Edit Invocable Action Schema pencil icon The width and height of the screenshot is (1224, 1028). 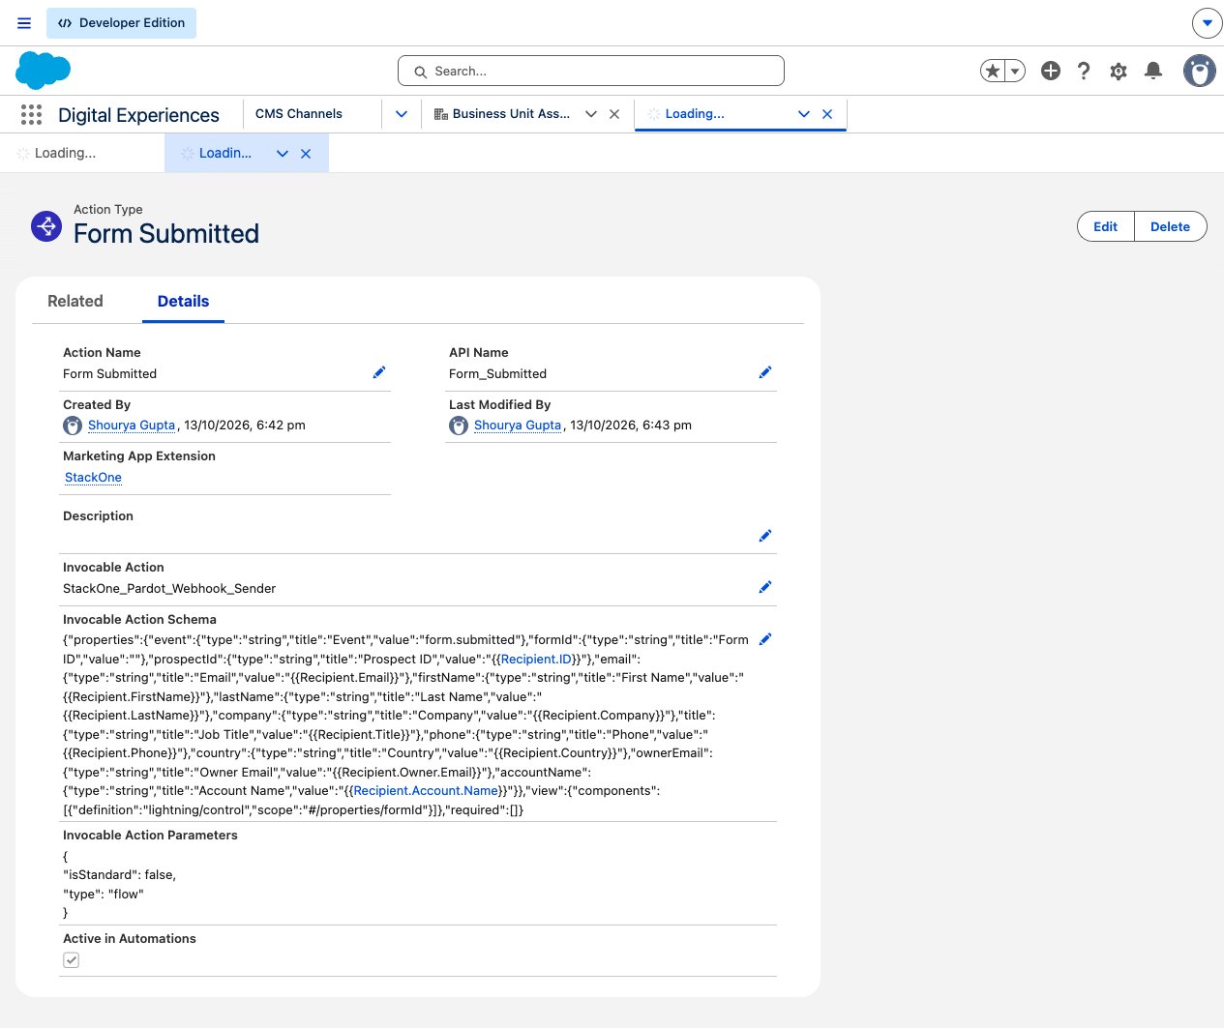click(x=765, y=639)
